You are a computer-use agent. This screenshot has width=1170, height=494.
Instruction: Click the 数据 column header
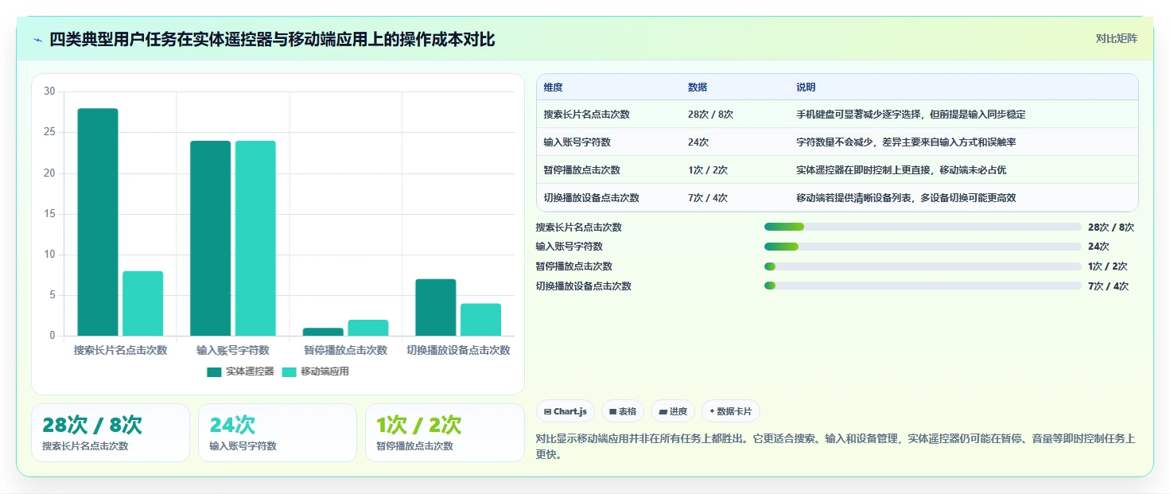click(x=698, y=88)
